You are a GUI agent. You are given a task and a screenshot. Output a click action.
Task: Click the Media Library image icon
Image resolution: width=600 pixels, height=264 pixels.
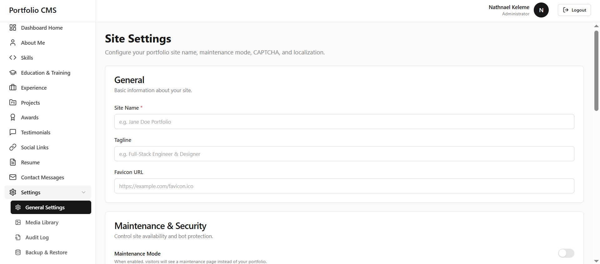point(18,222)
